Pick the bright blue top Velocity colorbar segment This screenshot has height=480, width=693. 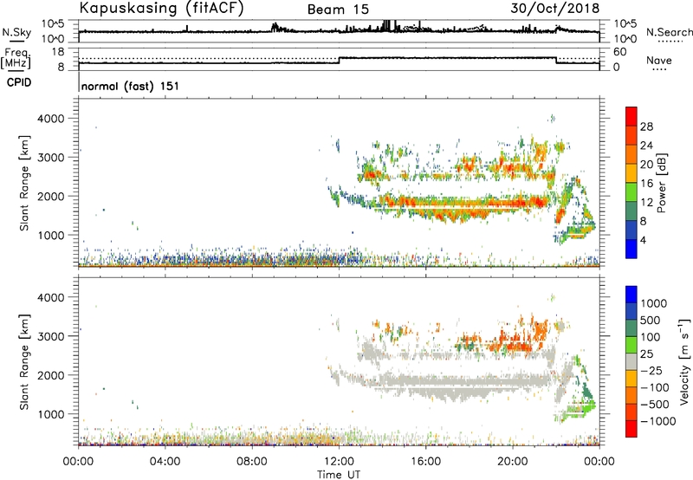[631, 295]
